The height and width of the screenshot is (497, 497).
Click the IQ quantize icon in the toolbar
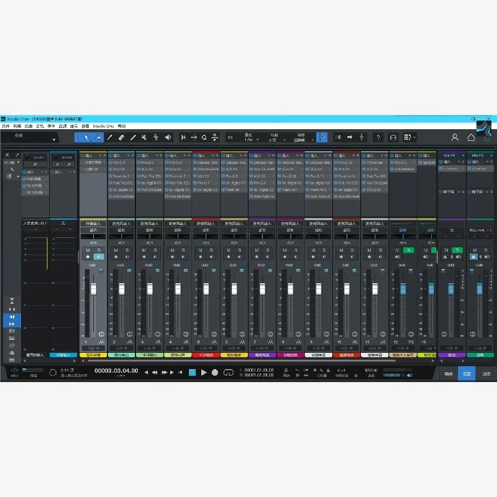click(x=230, y=138)
